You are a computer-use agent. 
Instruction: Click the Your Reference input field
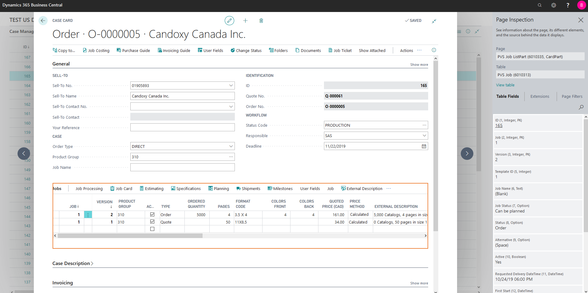pos(182,127)
